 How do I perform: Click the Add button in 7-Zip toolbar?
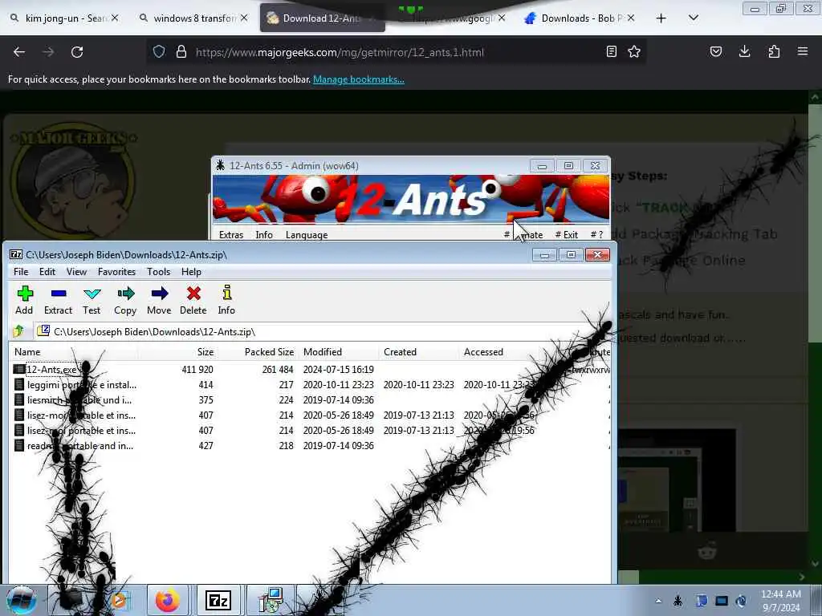24,300
